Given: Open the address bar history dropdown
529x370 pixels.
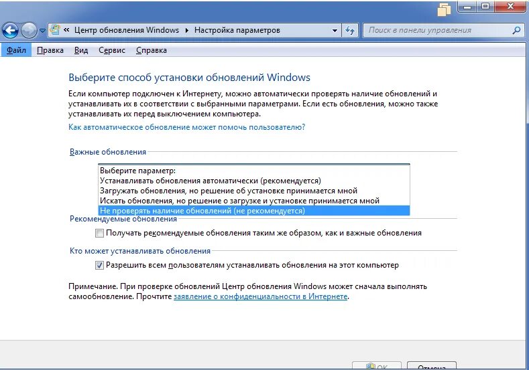Looking at the screenshot, I should pyautogui.click(x=335, y=30).
